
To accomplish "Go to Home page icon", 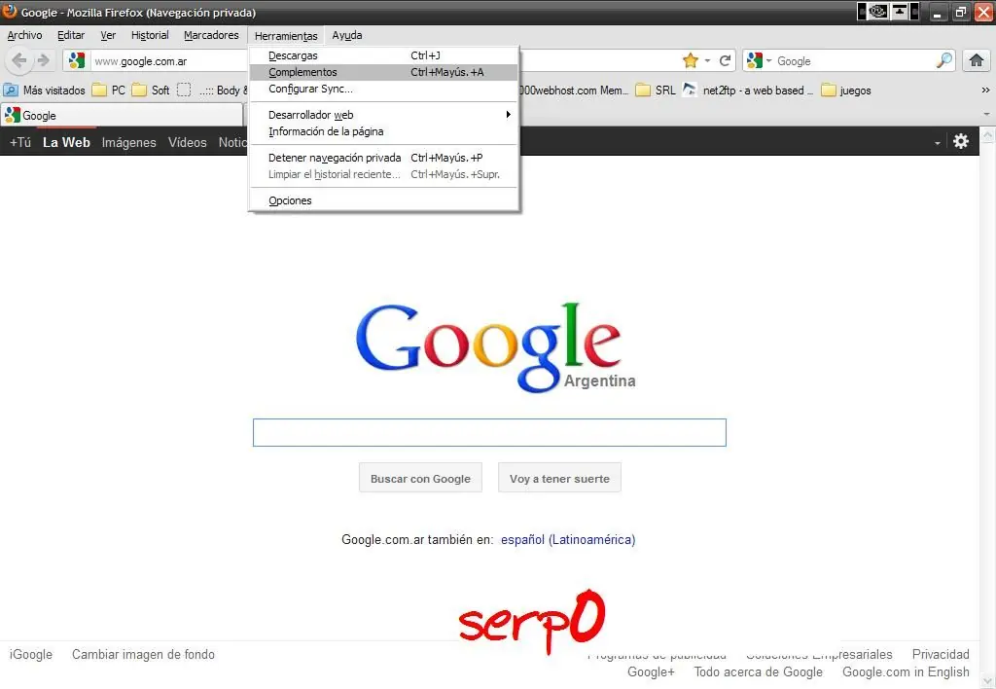I will click(977, 60).
